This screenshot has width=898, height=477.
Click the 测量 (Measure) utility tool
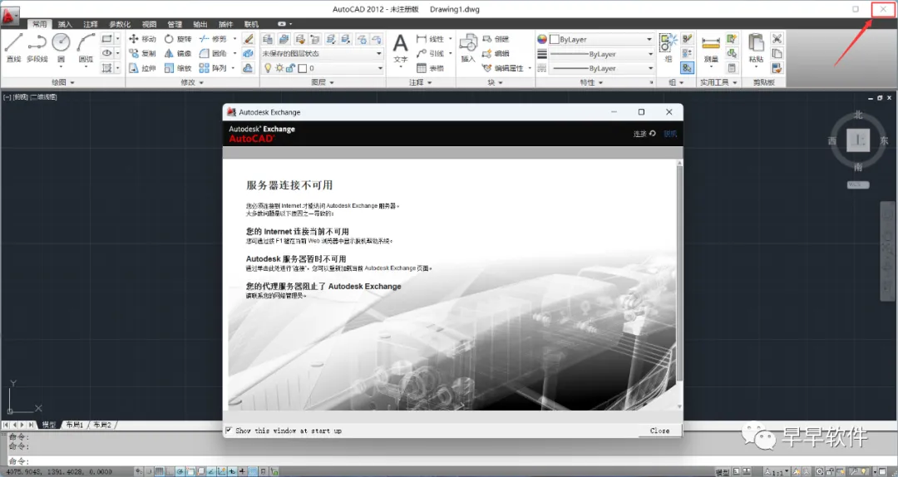click(x=711, y=49)
